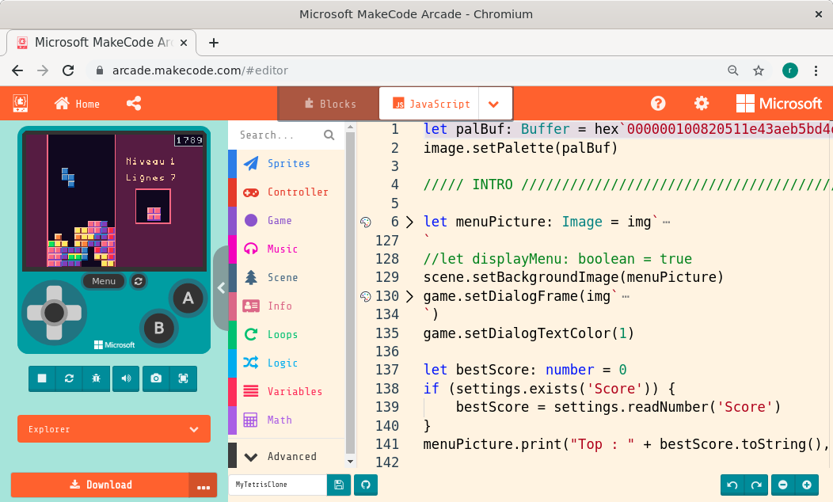Image resolution: width=833 pixels, height=502 pixels.
Task: Open a new browser tab with plus
Action: click(x=214, y=43)
